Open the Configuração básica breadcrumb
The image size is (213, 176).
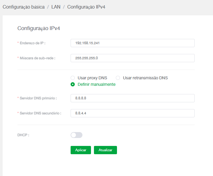point(24,7)
